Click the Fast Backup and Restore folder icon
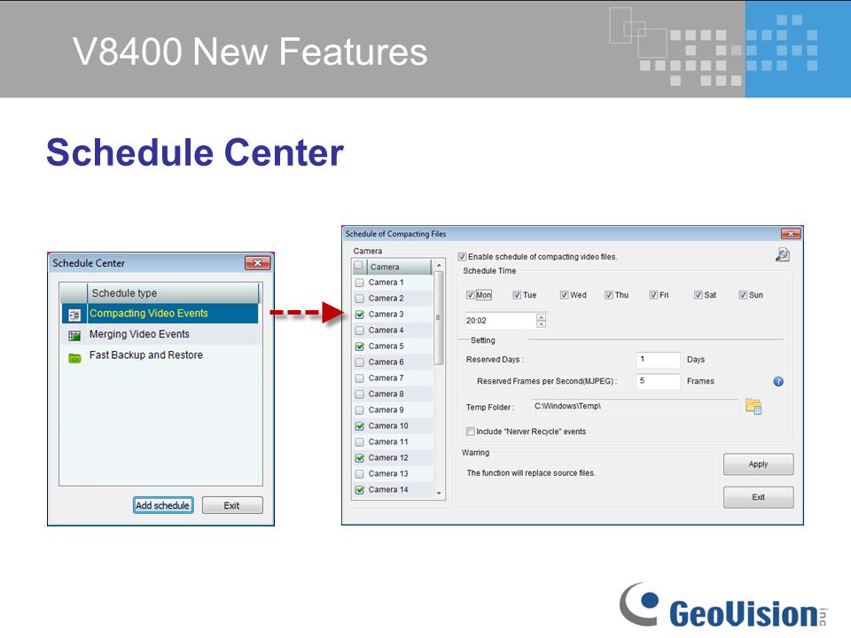The height and width of the screenshot is (638, 851). 74,357
